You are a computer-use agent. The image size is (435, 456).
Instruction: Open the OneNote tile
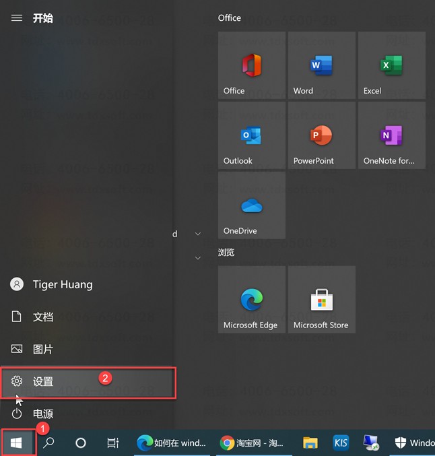[x=392, y=135]
